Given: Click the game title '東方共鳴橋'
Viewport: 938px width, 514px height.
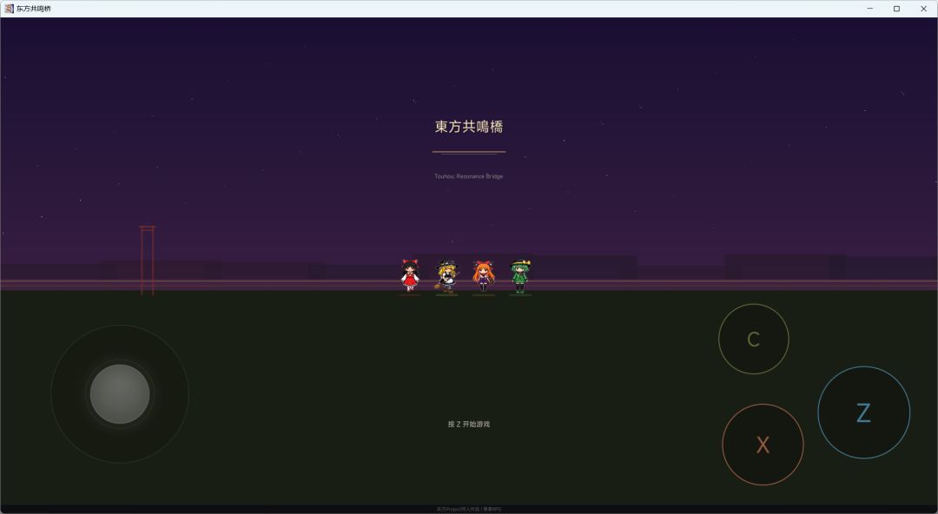Looking at the screenshot, I should [x=468, y=126].
